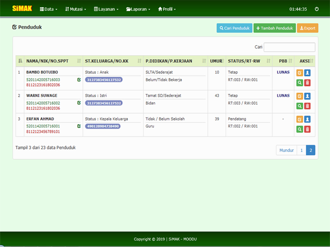Focus the Cari search input field

[x=289, y=47]
